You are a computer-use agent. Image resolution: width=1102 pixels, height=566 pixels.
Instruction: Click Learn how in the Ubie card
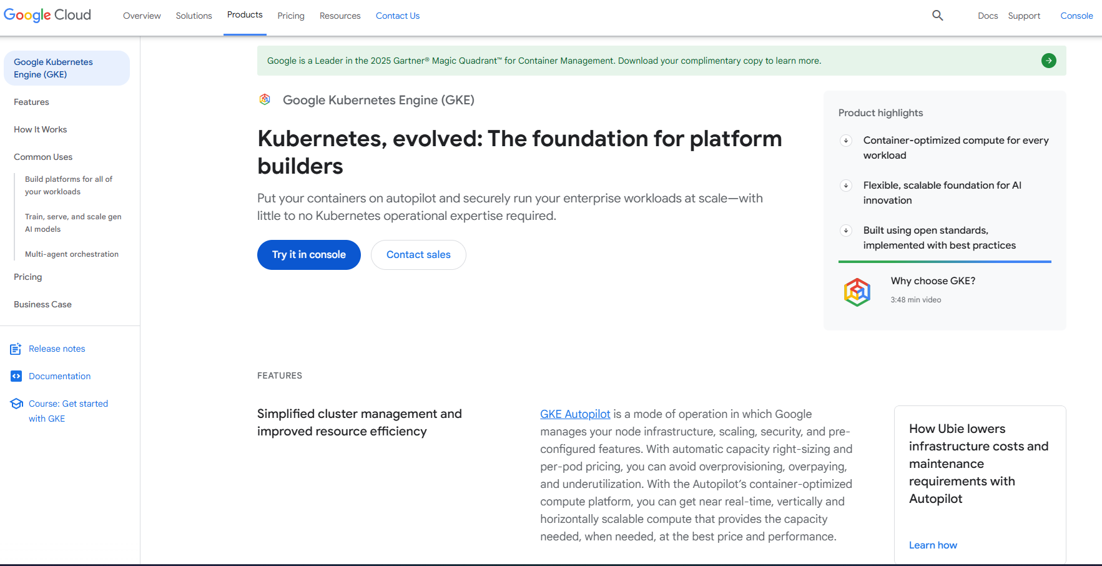933,545
